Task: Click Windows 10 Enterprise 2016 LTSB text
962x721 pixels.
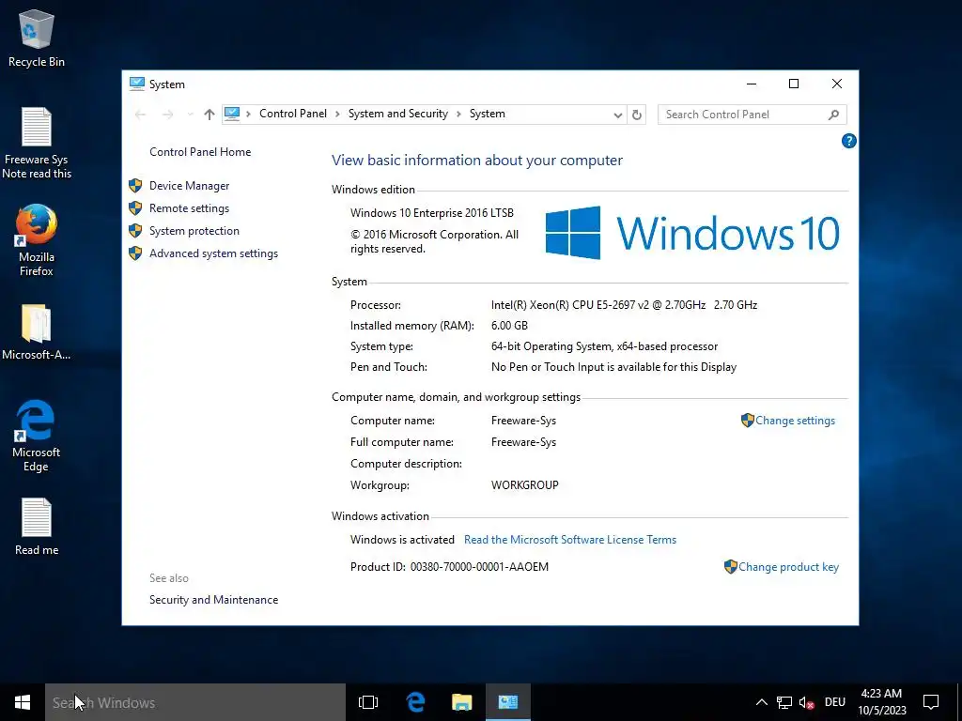Action: 432,213
